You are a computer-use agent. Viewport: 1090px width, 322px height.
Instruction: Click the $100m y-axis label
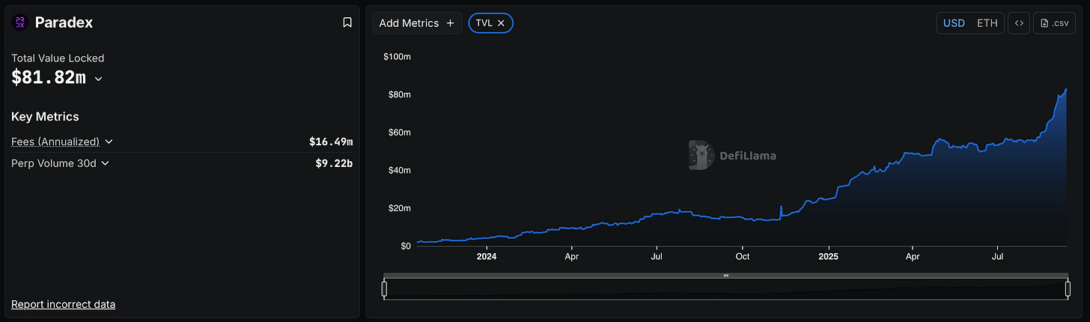point(397,57)
